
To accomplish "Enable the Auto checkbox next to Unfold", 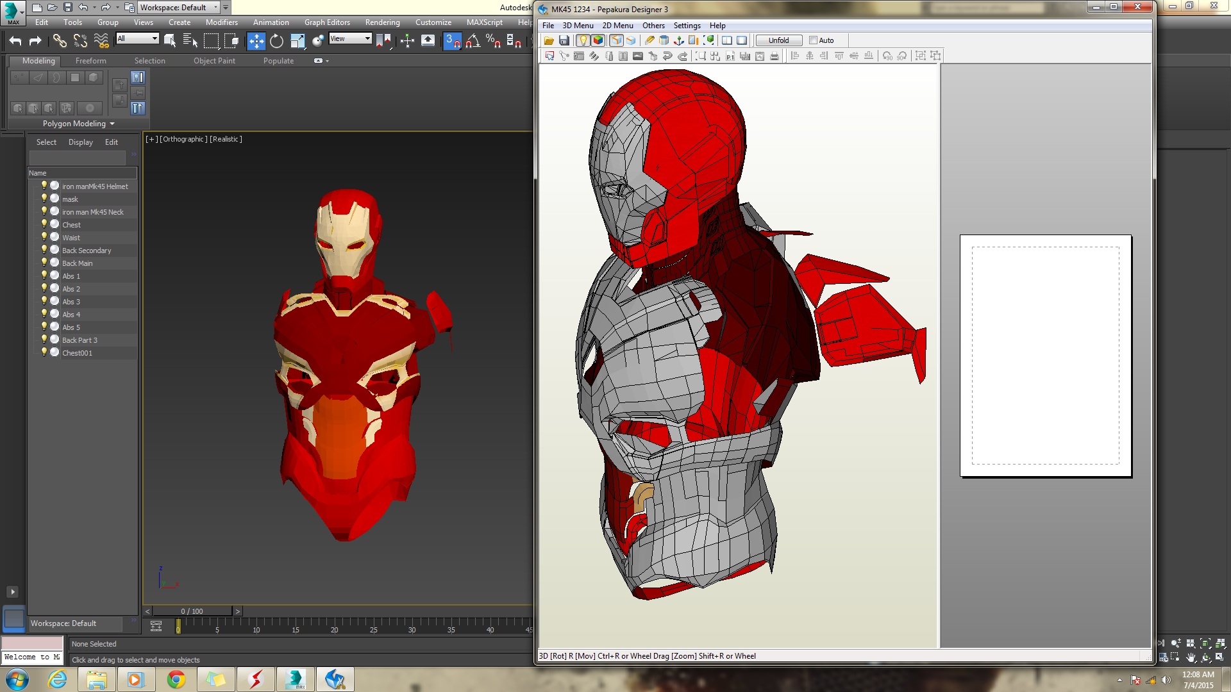I will pyautogui.click(x=813, y=40).
